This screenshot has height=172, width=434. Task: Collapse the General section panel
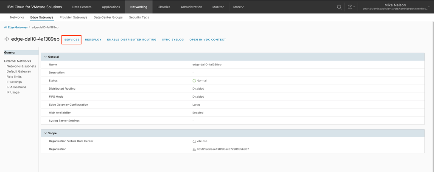(x=46, y=56)
